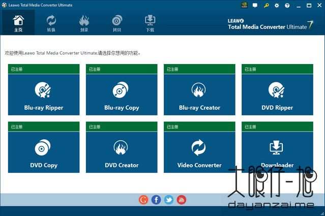Click the key registration icon
The image size is (325, 216).
point(266,6)
